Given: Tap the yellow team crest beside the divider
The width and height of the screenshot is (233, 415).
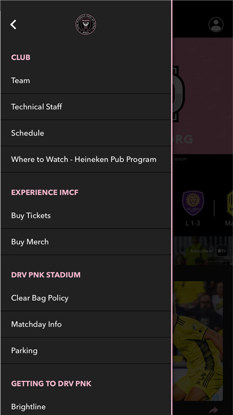Looking at the screenshot, I should point(230,203).
